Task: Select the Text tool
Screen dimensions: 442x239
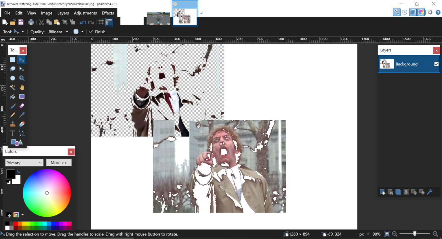Action: click(12, 133)
